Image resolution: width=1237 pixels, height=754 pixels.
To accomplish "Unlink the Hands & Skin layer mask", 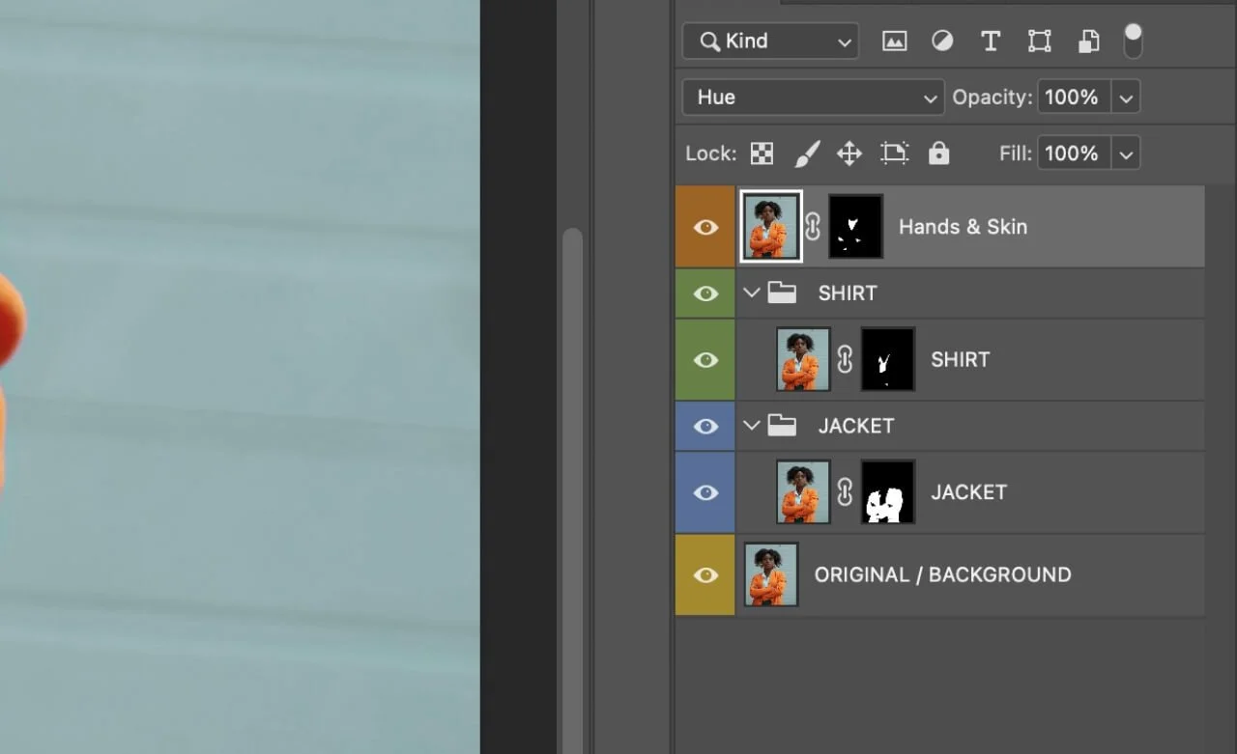I will click(x=813, y=226).
